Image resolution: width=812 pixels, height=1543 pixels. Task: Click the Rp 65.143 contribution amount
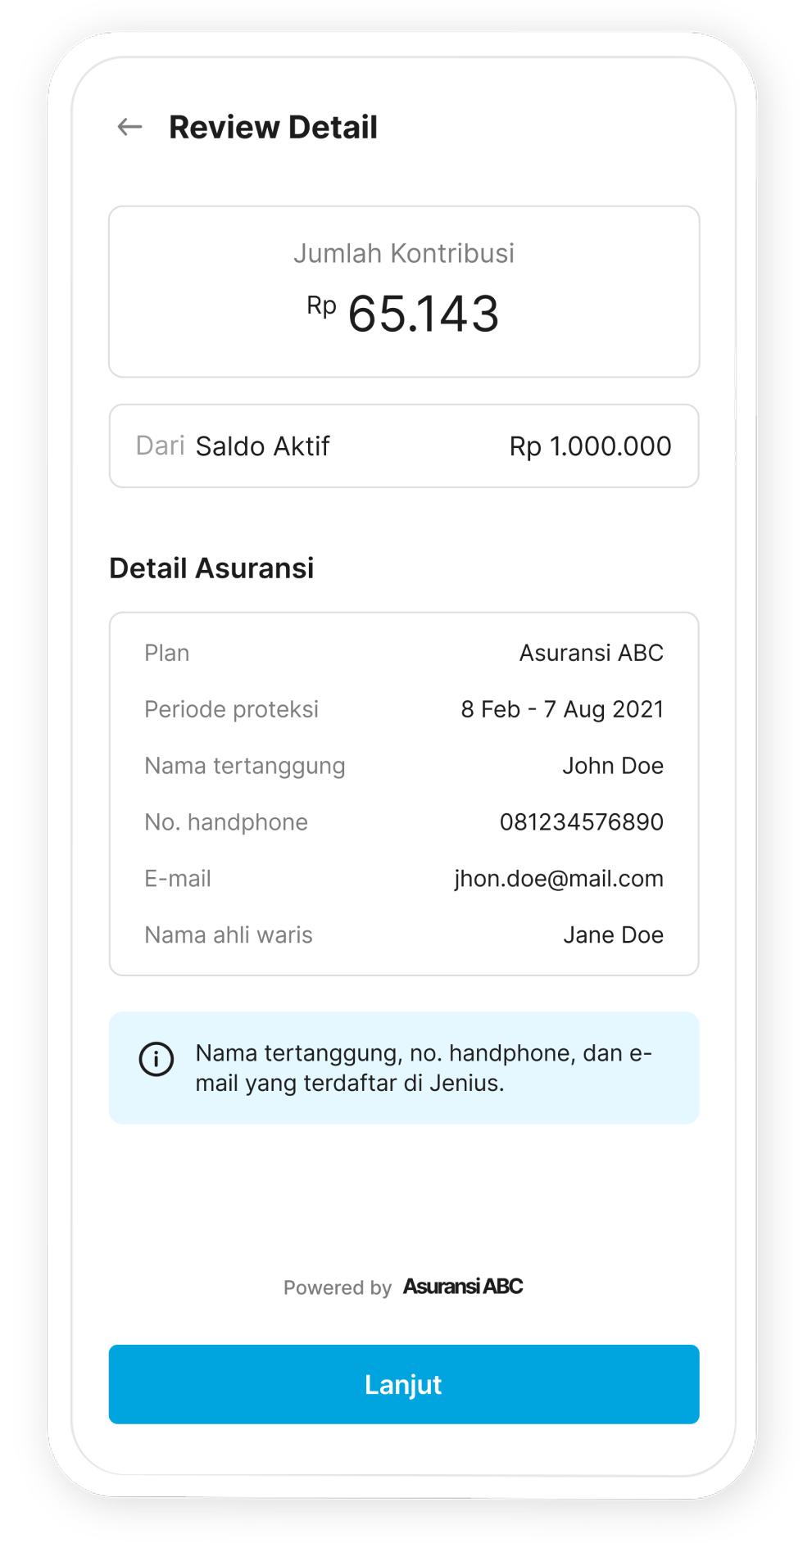click(405, 314)
